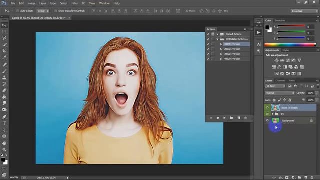Play the selected action
This screenshot has height=180, width=320.
[224, 118]
